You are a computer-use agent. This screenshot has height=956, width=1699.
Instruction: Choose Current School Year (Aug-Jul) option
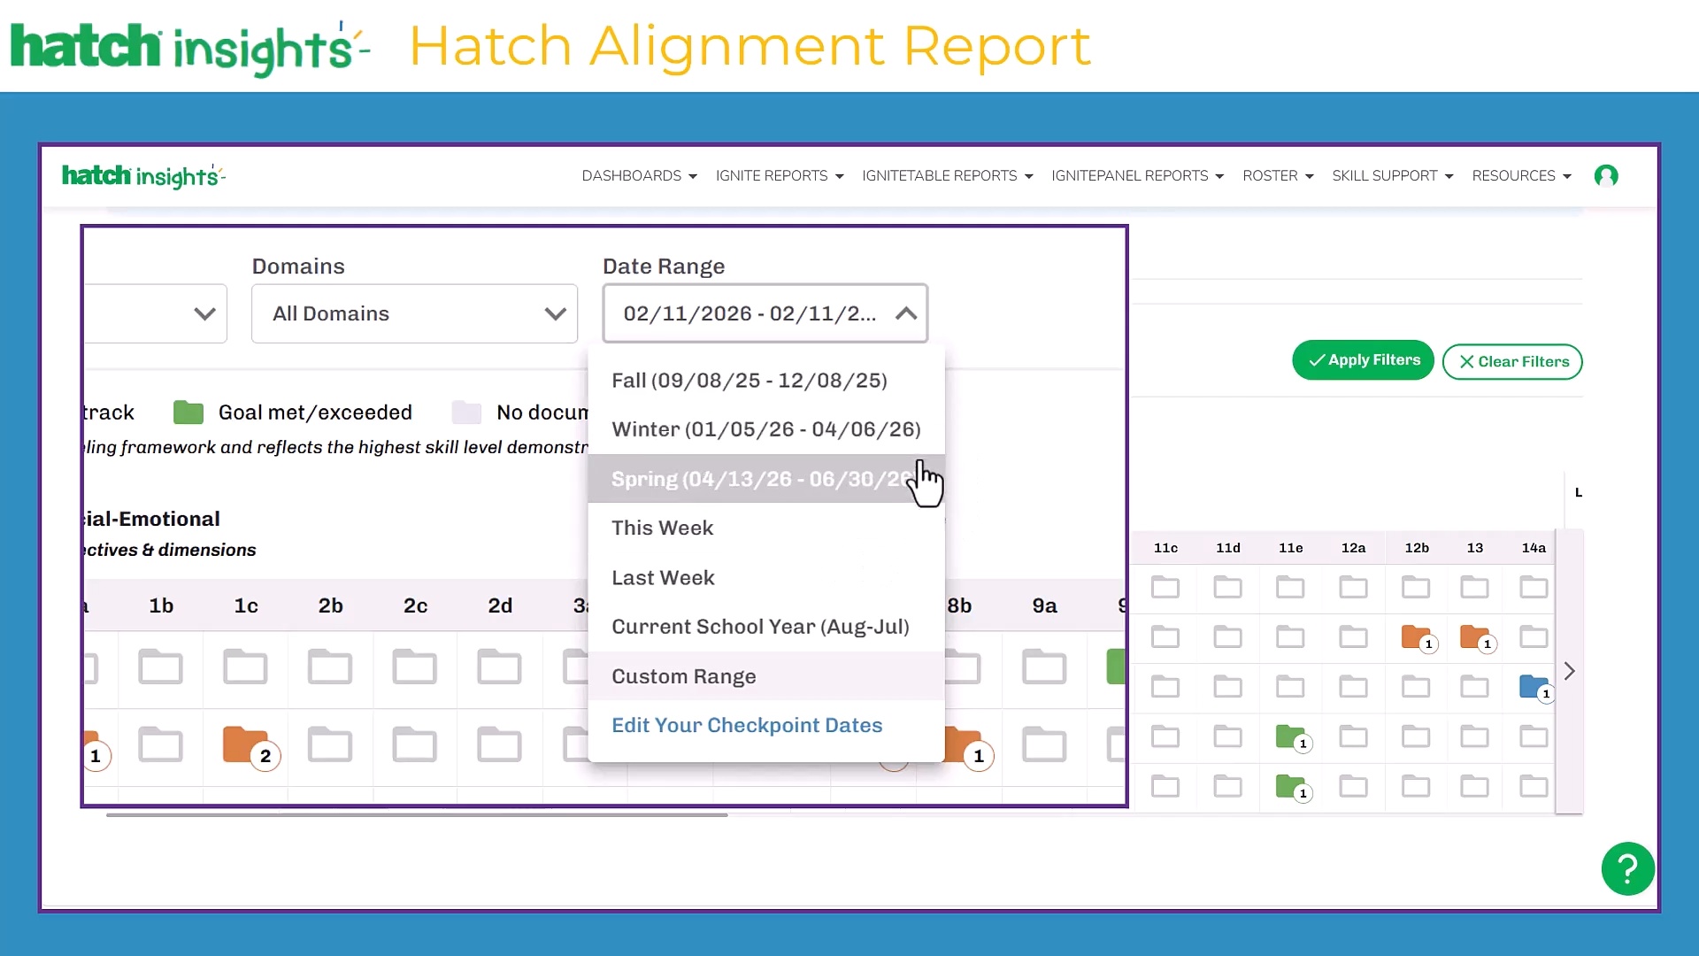(x=766, y=627)
